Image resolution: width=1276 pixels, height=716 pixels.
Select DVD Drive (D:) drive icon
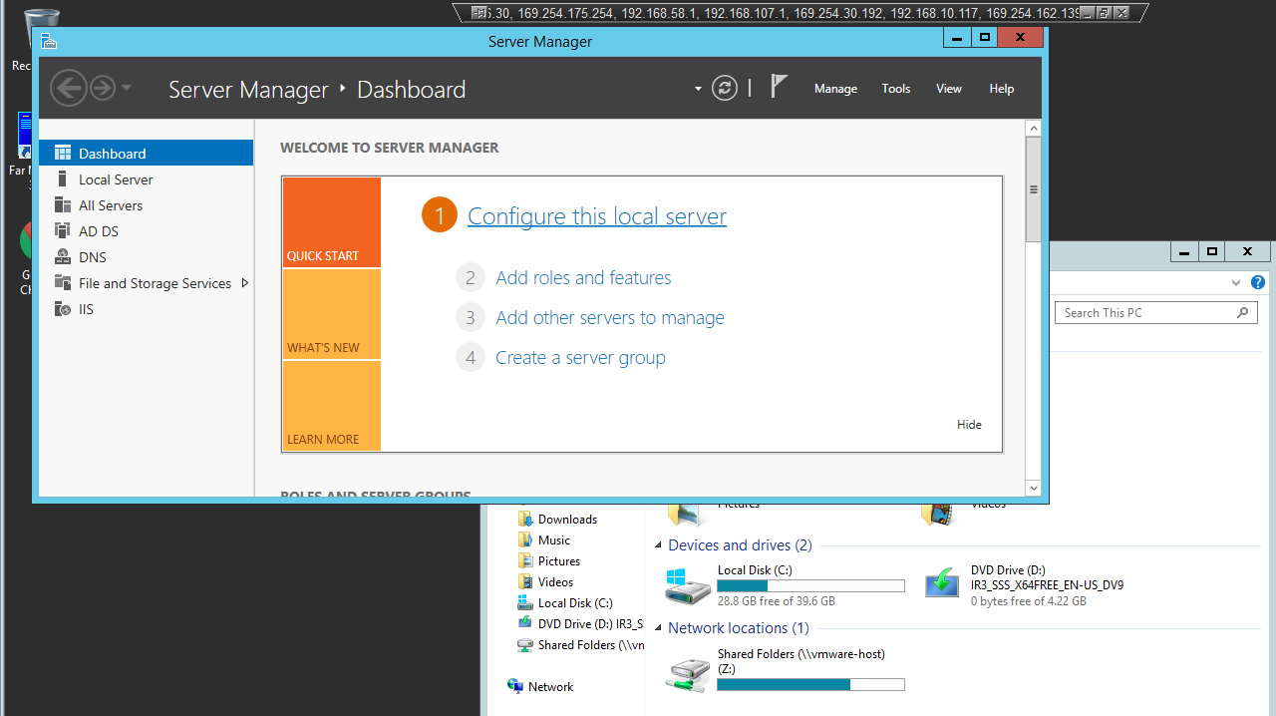coord(942,582)
